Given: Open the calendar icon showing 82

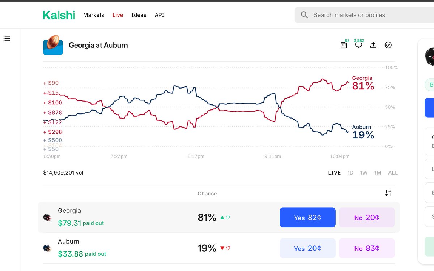Looking at the screenshot, I should [x=344, y=46].
